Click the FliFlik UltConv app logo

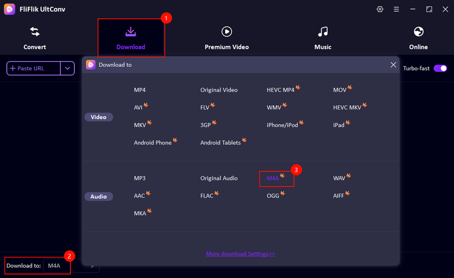10,9
